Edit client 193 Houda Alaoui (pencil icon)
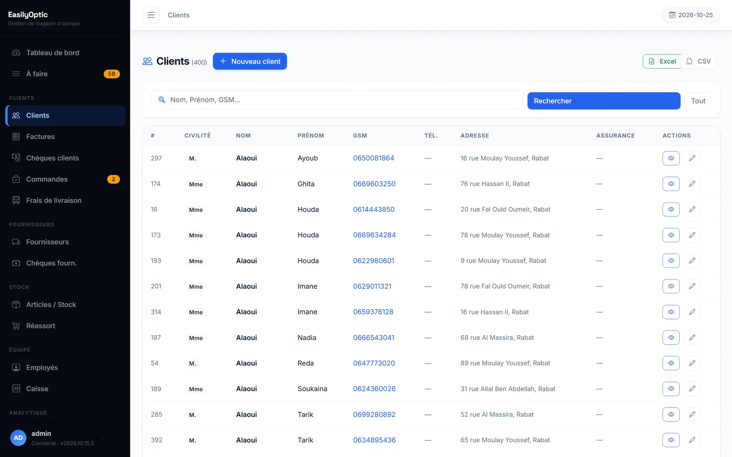Screen dimensions: 732x457 coord(692,260)
